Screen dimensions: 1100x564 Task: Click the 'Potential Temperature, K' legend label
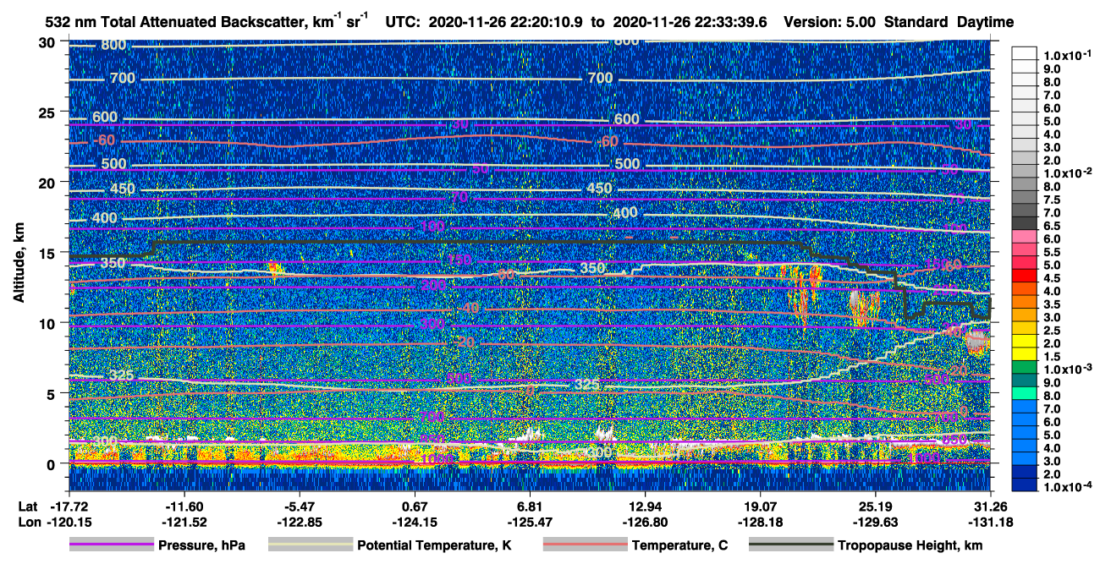coord(435,546)
